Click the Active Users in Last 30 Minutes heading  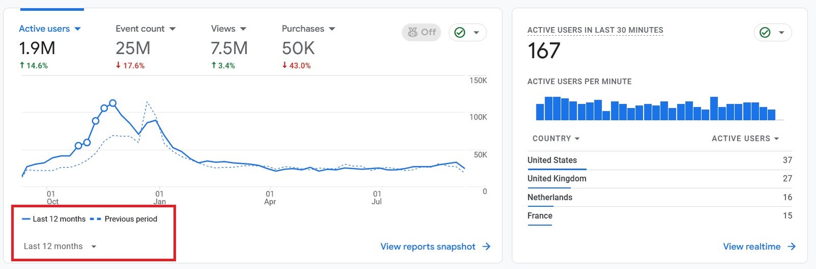pos(595,30)
